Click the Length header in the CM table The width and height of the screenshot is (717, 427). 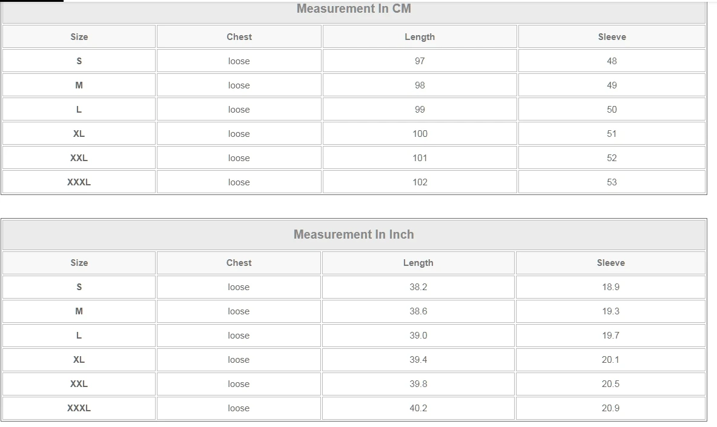pos(420,37)
